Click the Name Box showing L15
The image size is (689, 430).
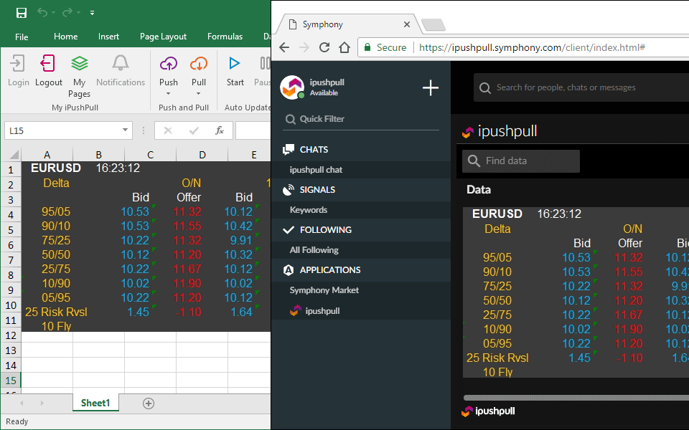click(62, 130)
